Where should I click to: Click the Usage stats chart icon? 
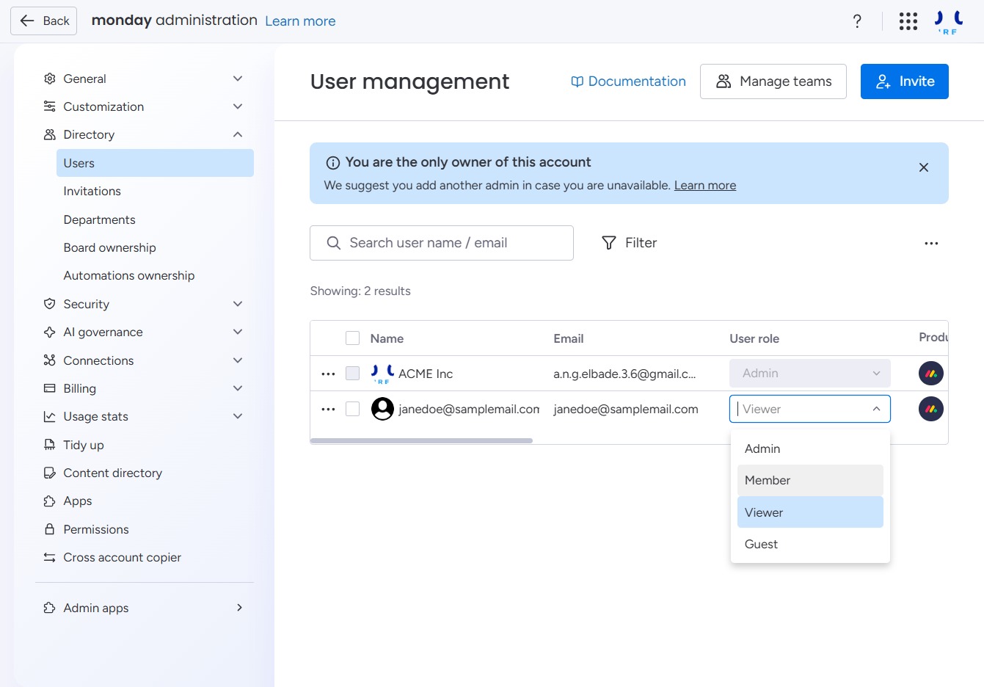pyautogui.click(x=50, y=416)
